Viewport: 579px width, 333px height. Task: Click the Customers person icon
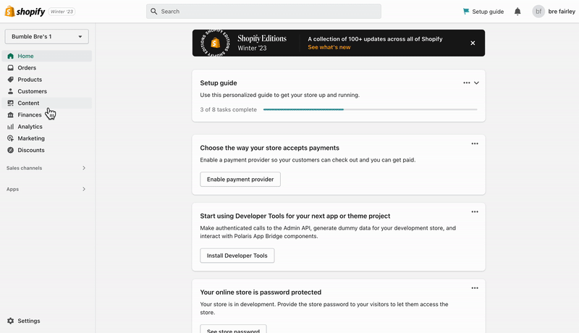pos(10,91)
